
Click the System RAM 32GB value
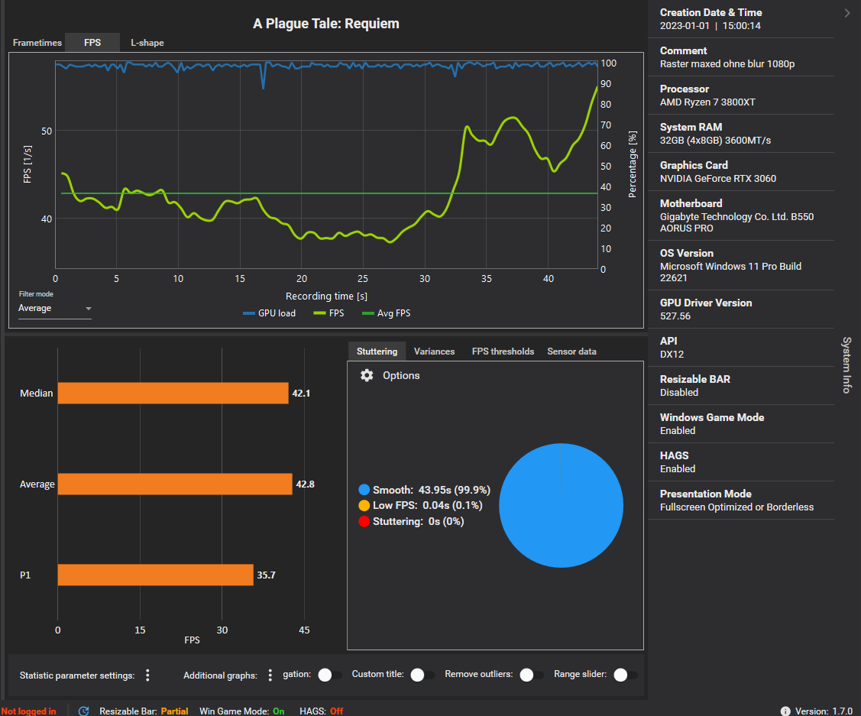715,141
